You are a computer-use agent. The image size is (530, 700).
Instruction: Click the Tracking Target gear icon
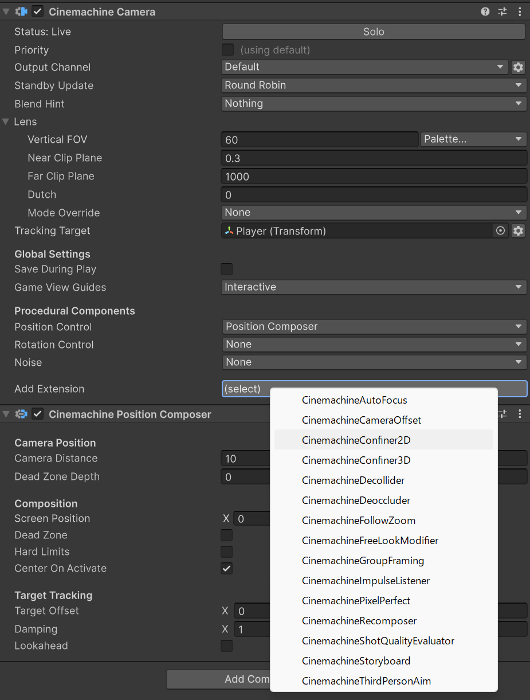[518, 231]
